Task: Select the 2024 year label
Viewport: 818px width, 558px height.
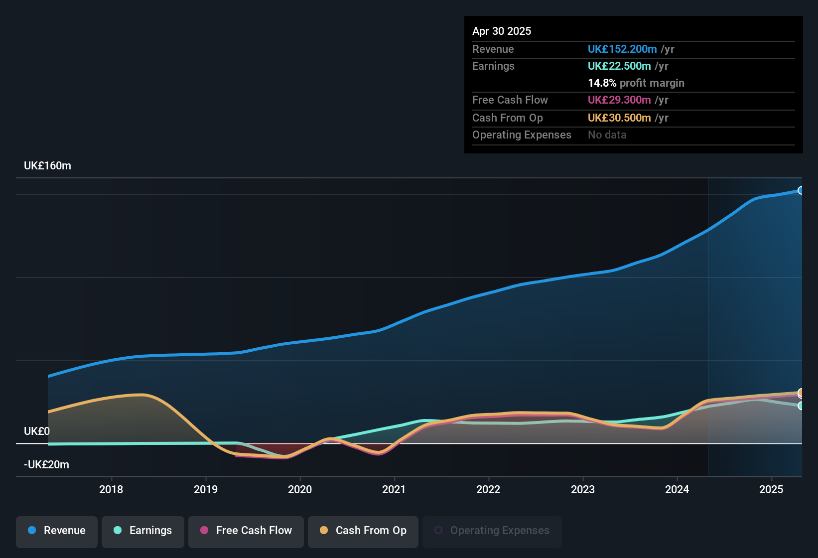Action: (x=678, y=490)
